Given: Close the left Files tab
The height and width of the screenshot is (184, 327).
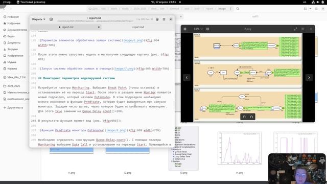Looking at the screenshot, I should click(x=181, y=16).
